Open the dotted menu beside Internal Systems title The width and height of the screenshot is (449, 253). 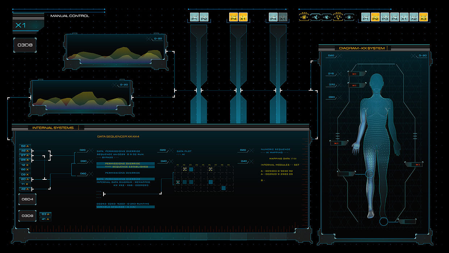78,128
